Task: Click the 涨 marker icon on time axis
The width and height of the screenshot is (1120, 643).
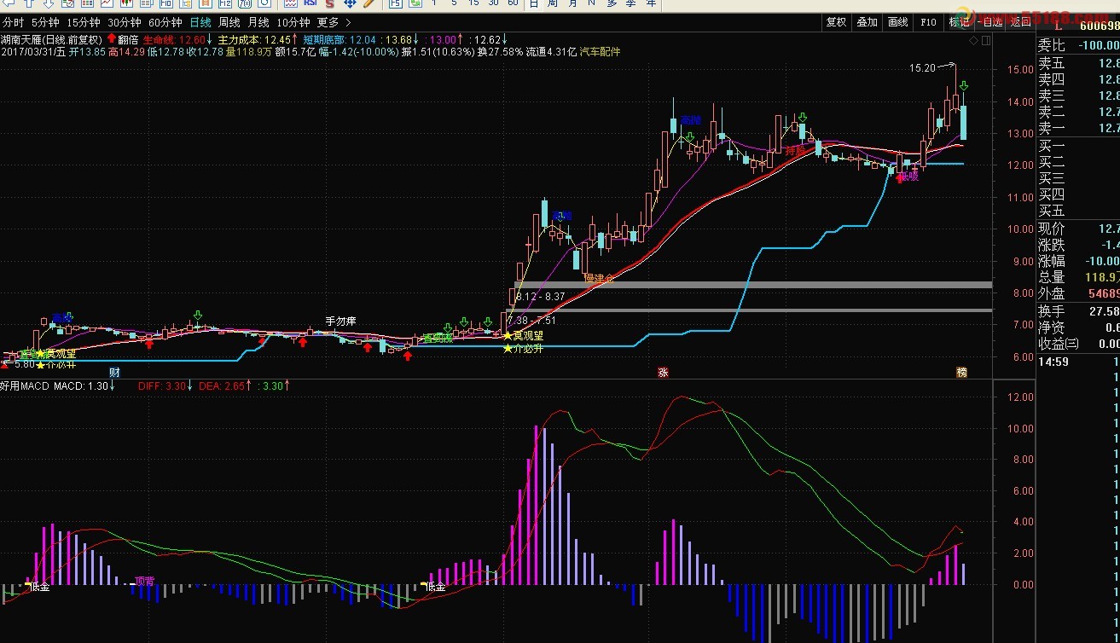Action: (662, 373)
